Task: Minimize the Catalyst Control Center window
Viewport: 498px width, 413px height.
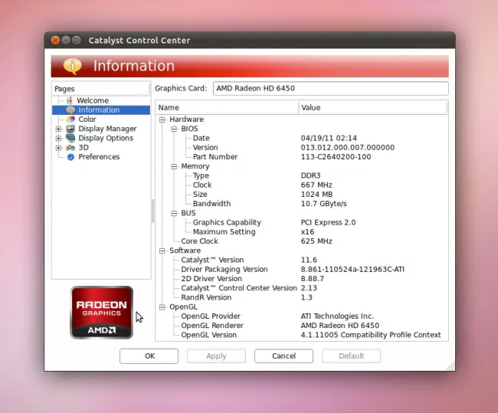Action: pyautogui.click(x=66, y=41)
